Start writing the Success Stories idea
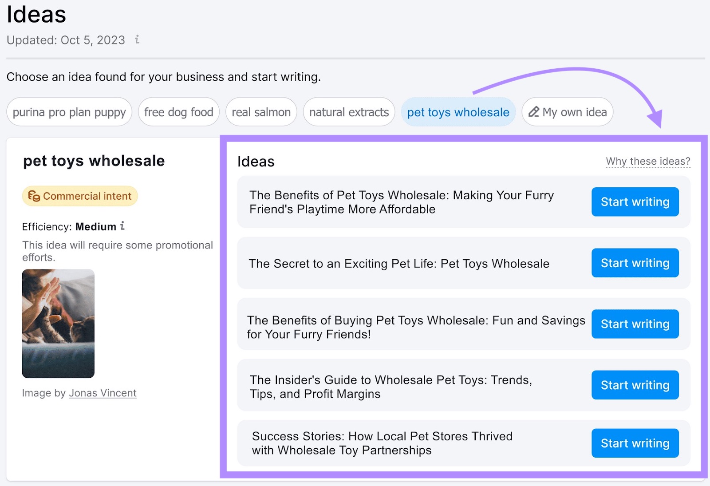The width and height of the screenshot is (710, 486). pos(635,443)
